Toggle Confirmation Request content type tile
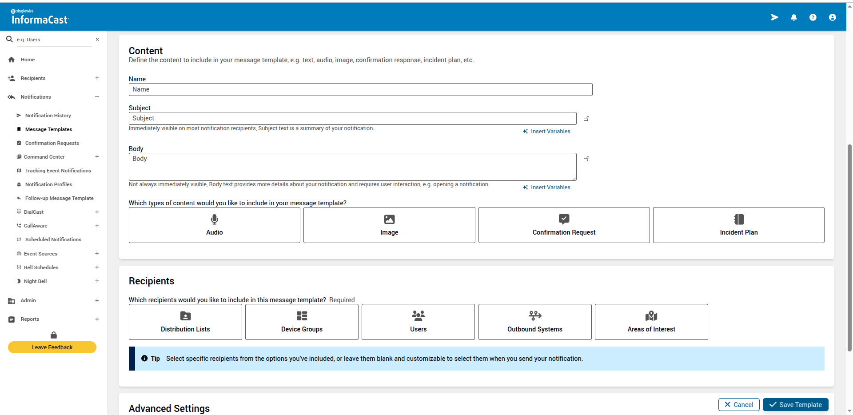853x415 pixels. tap(564, 225)
